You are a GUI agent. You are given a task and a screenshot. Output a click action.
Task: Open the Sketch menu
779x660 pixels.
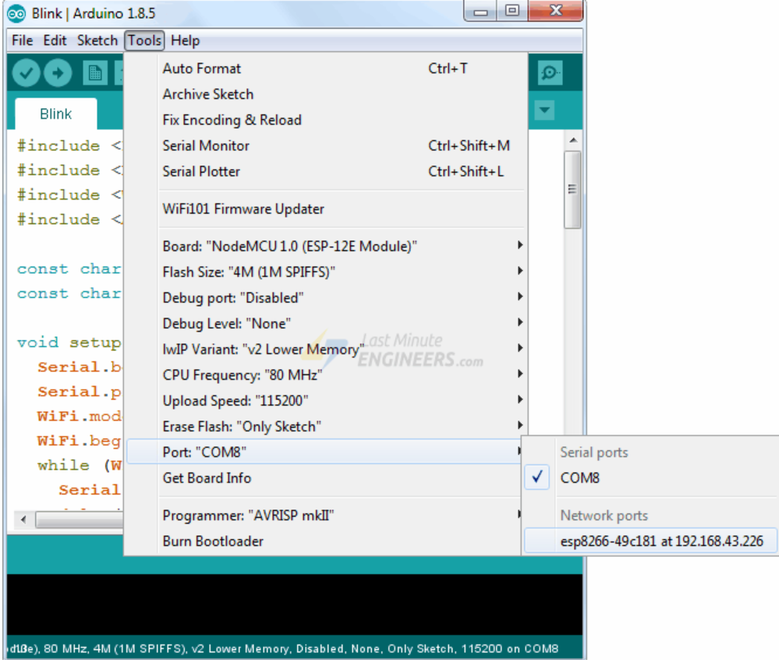pos(97,41)
